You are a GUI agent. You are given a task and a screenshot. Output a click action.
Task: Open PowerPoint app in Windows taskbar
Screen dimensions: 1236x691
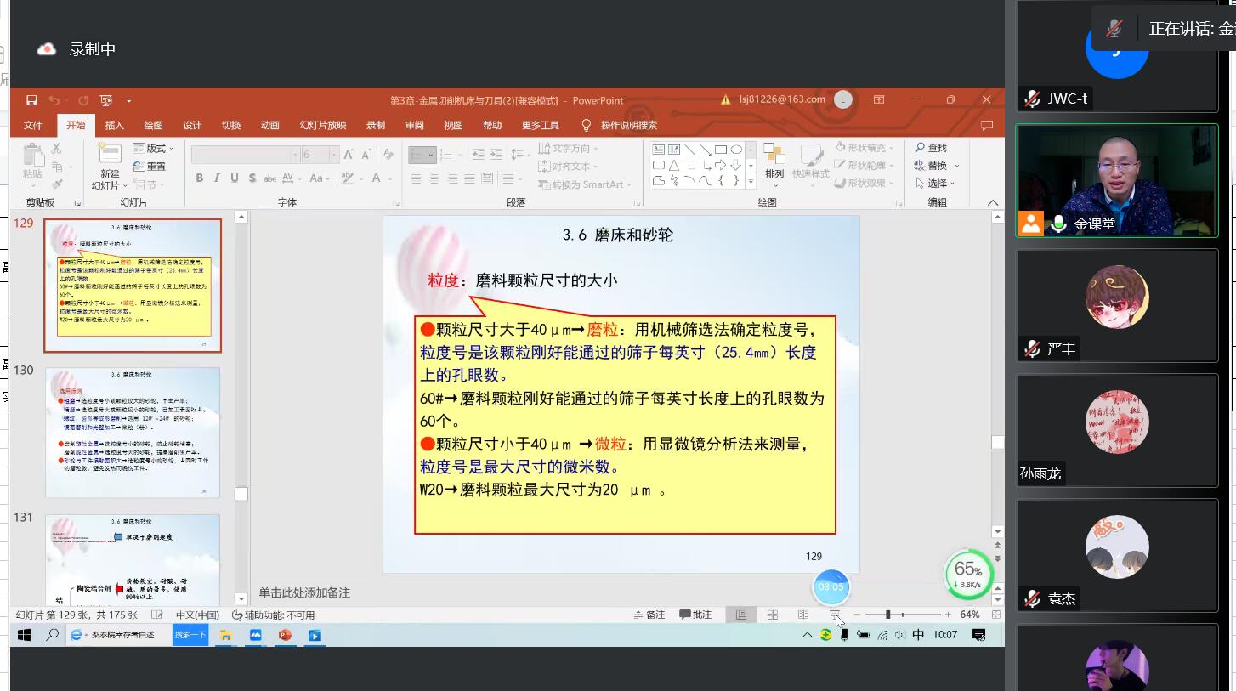pyautogui.click(x=285, y=635)
